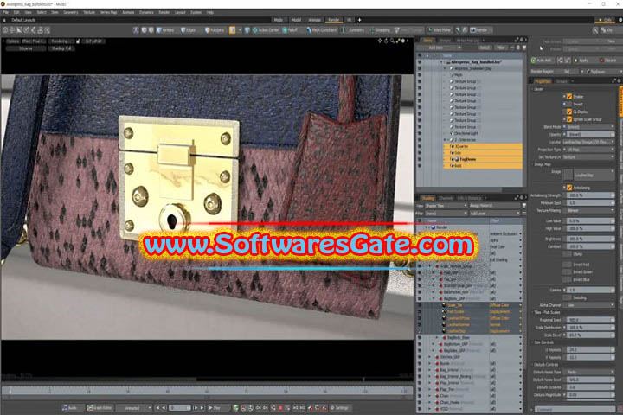The height and width of the screenshot is (415, 623).
Task: Open the Help menu
Action: tap(209, 12)
